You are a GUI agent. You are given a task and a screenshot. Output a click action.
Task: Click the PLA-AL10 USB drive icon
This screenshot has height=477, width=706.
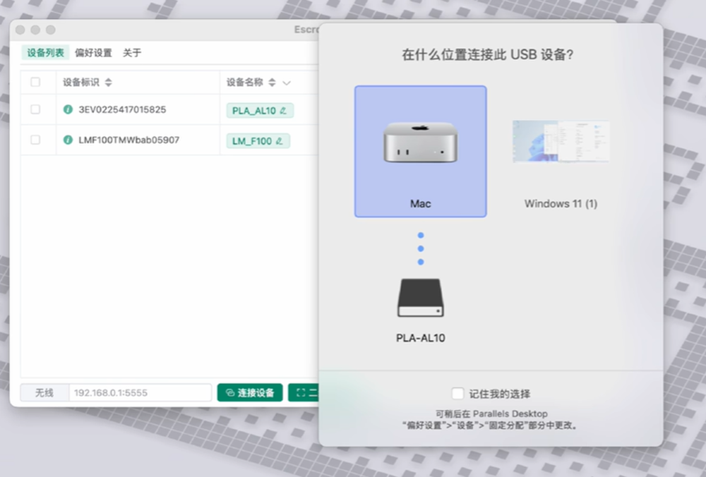[x=420, y=298]
